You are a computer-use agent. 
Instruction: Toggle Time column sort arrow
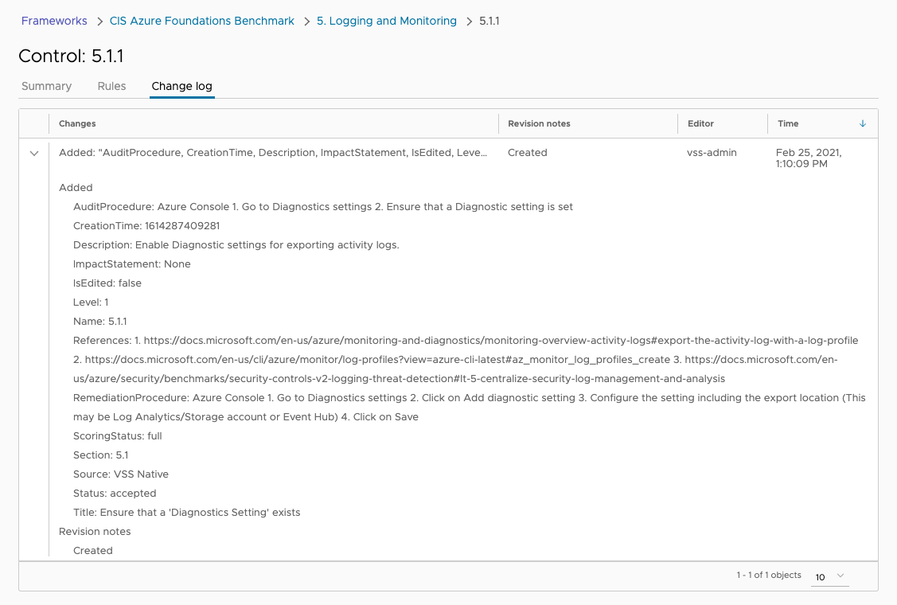pos(863,123)
